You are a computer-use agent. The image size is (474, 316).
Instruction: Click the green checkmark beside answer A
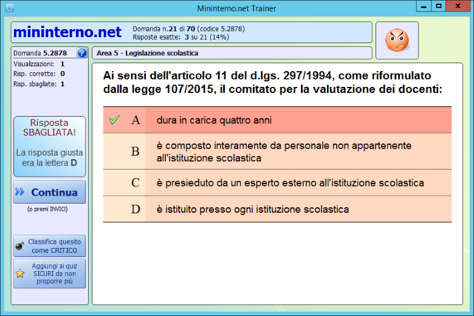114,120
